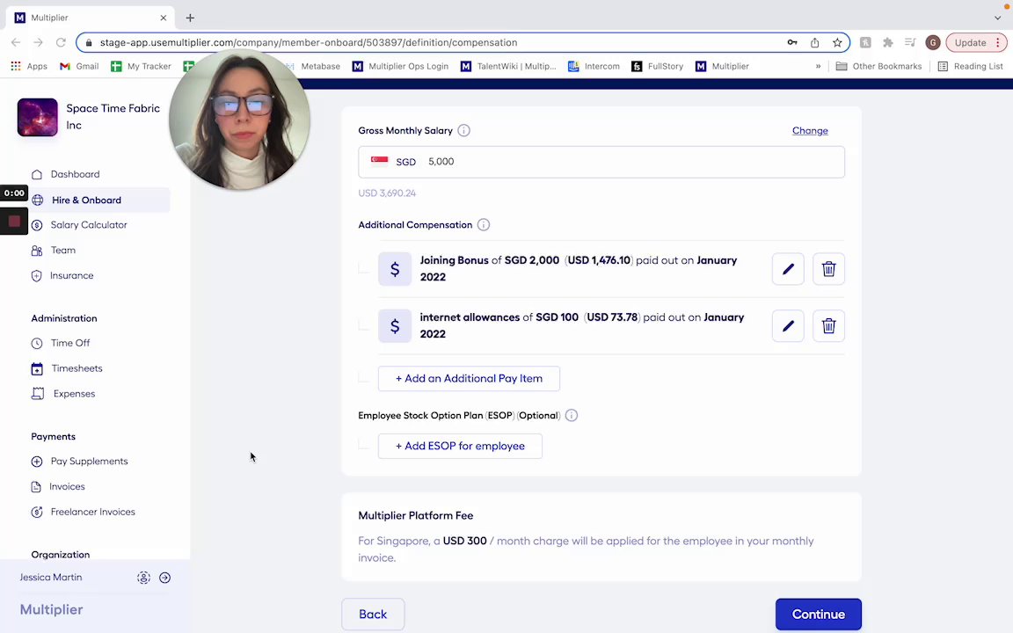
Task: Open saved passwords key icon
Action: pos(792,42)
